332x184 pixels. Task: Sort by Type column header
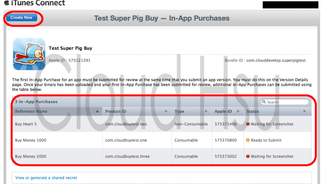point(192,111)
